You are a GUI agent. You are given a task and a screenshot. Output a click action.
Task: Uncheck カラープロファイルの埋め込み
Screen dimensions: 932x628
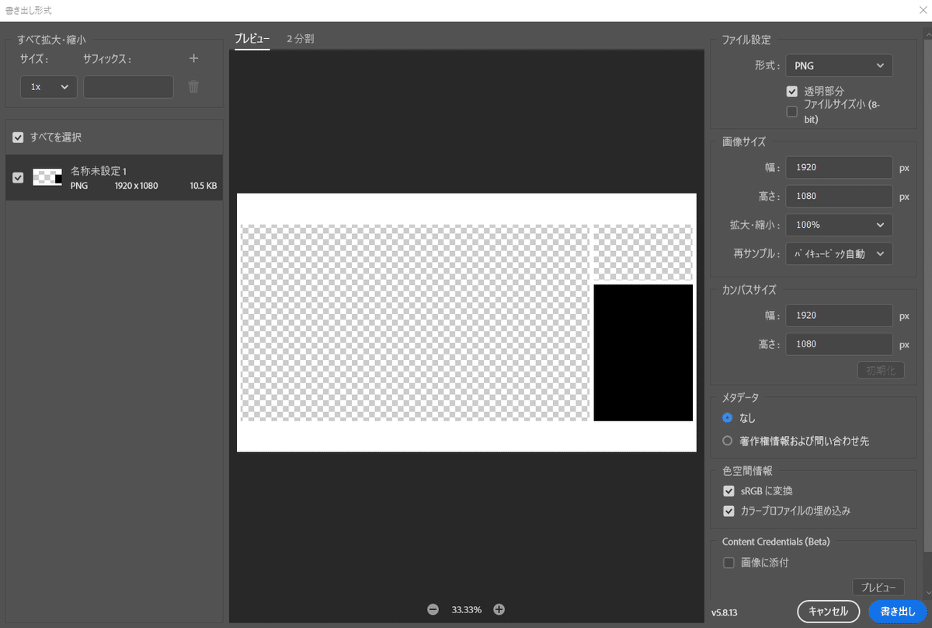point(729,511)
